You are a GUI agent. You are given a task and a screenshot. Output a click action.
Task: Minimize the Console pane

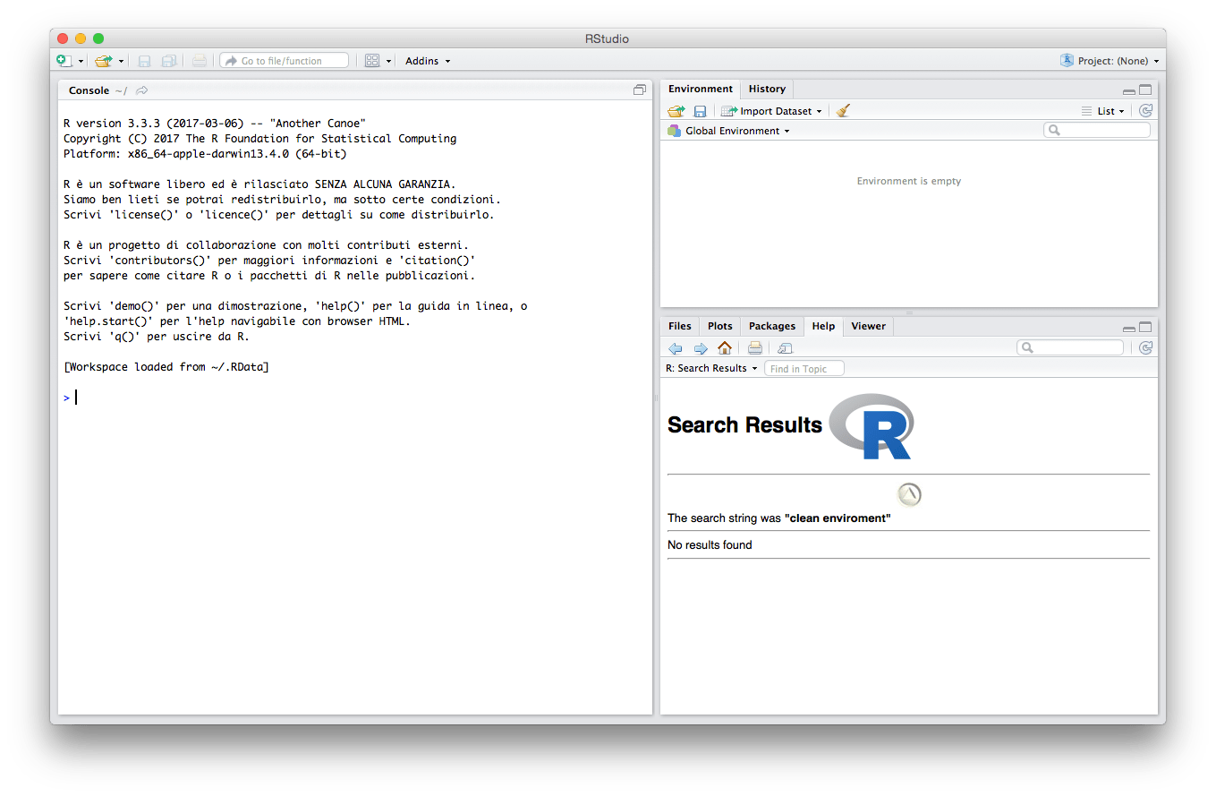tap(639, 90)
